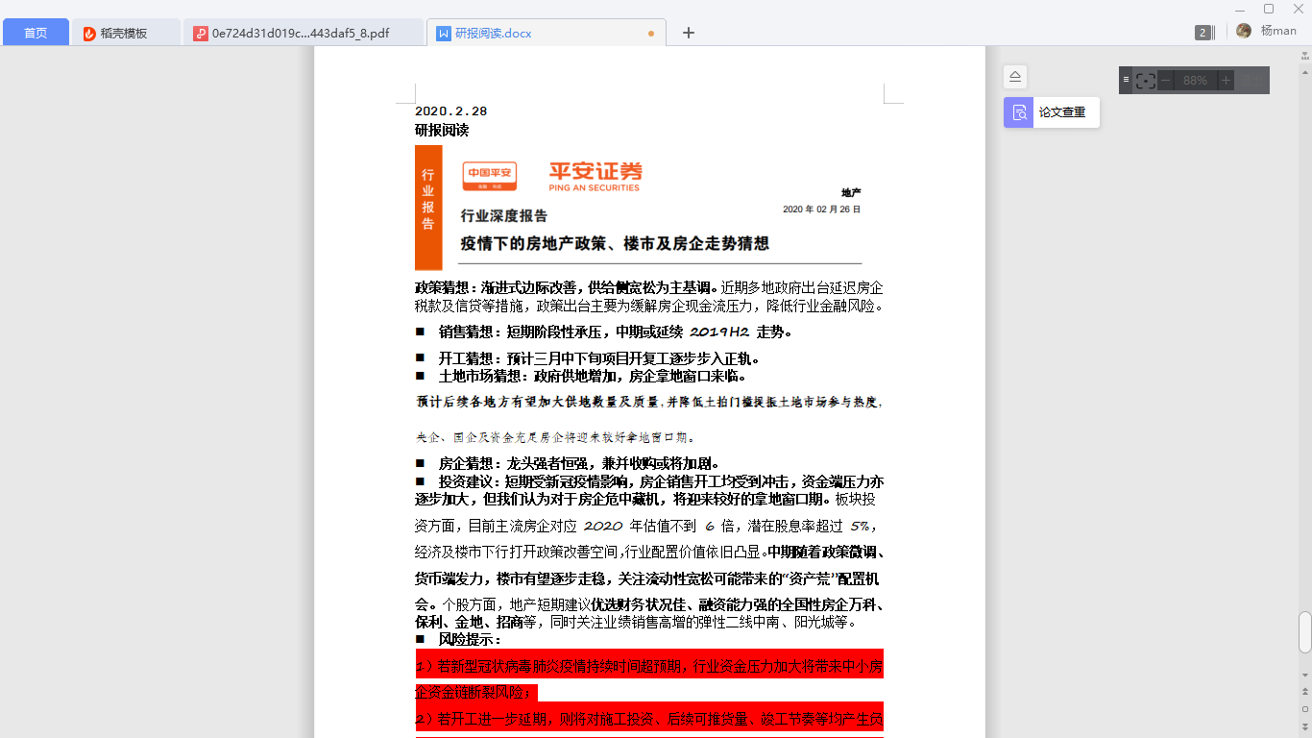Screen dimensions: 1312x738
Task: Open a new tab with the plus button
Action: [689, 33]
